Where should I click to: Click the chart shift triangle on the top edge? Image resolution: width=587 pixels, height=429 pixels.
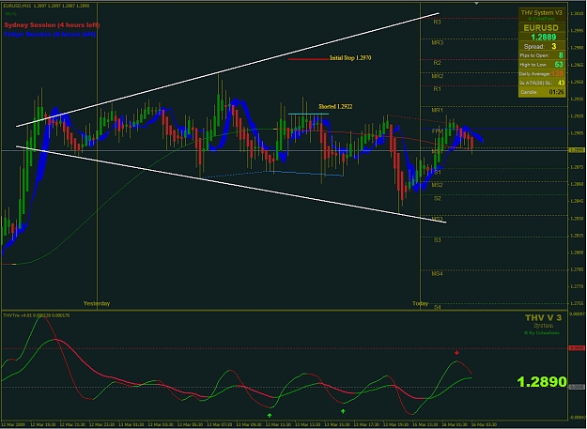(476, 3)
